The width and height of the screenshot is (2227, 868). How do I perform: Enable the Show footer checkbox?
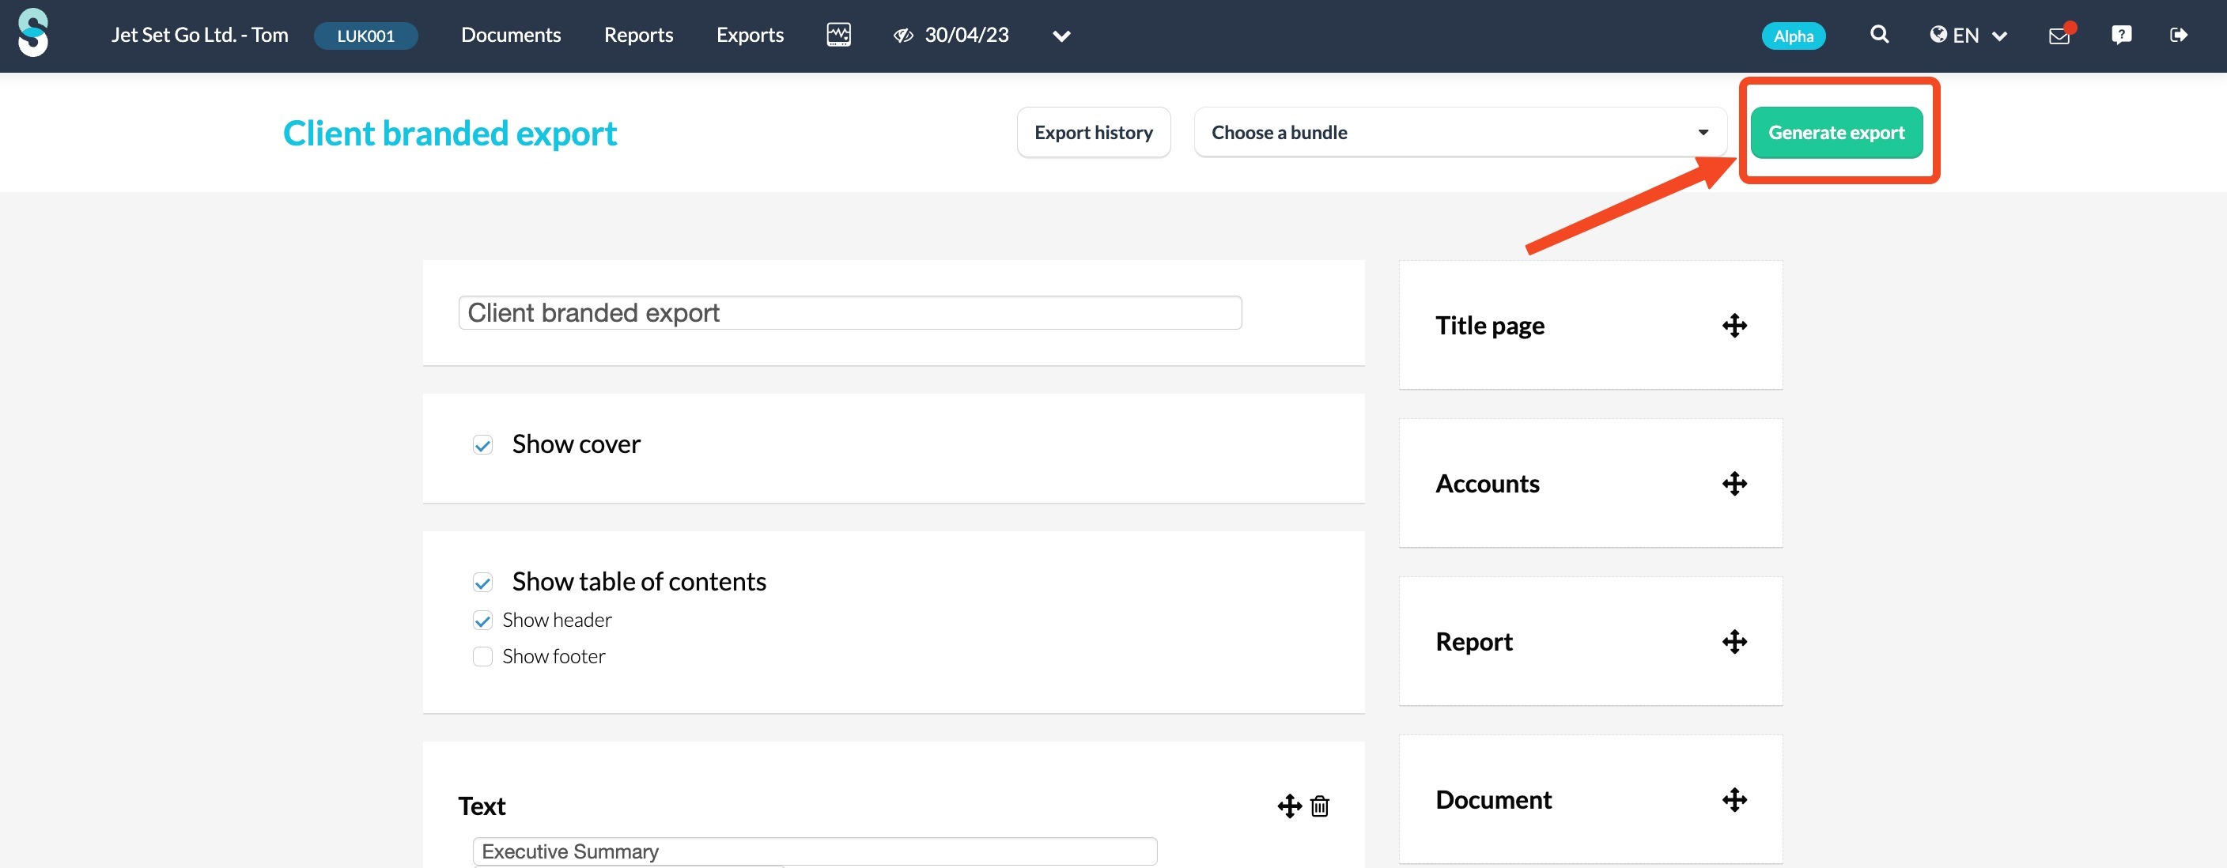[x=482, y=657]
